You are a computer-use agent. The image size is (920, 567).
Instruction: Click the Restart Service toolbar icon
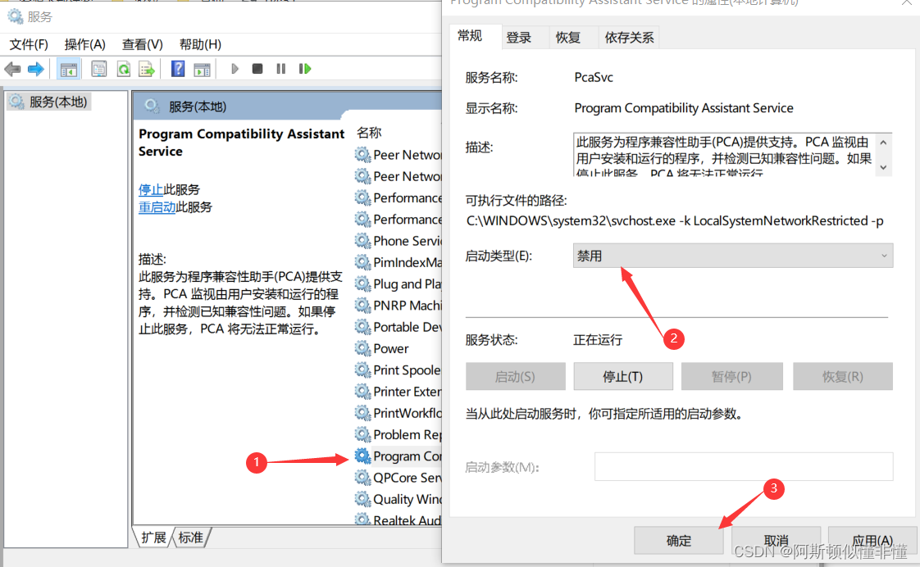(x=305, y=69)
